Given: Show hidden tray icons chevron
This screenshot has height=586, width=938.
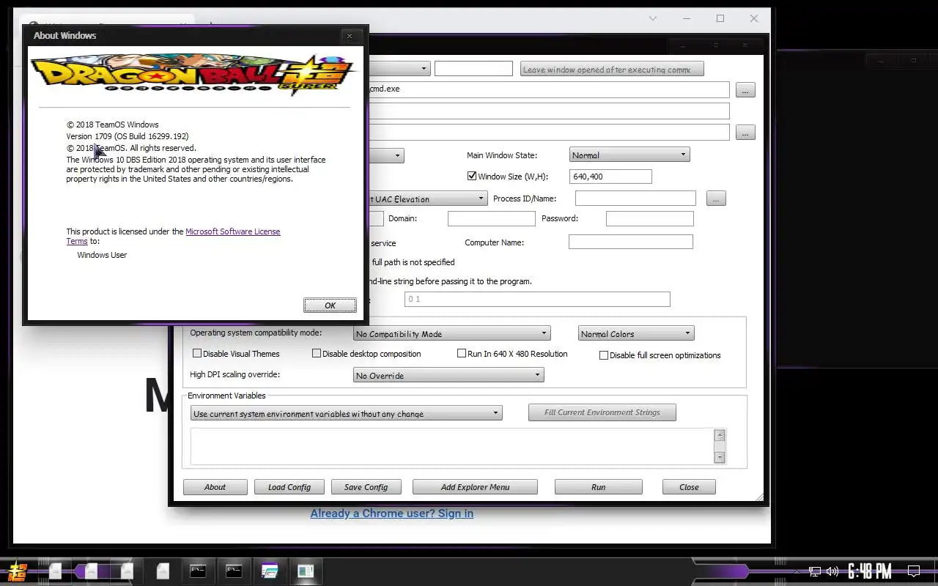Looking at the screenshot, I should pyautogui.click(x=797, y=571).
